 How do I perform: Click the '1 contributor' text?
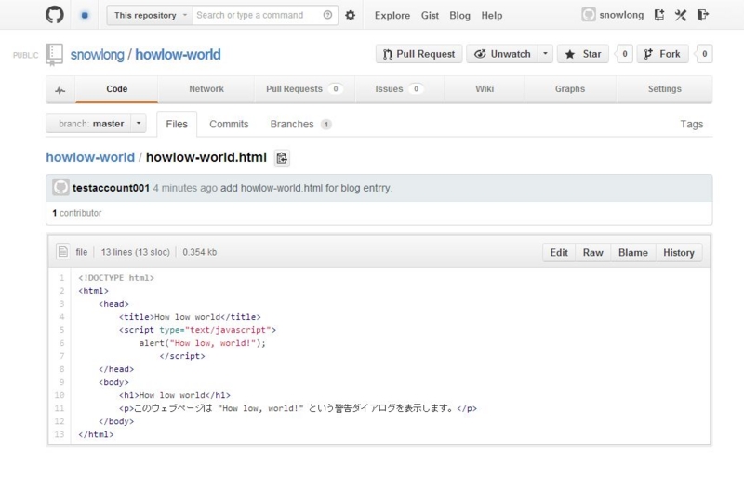77,213
